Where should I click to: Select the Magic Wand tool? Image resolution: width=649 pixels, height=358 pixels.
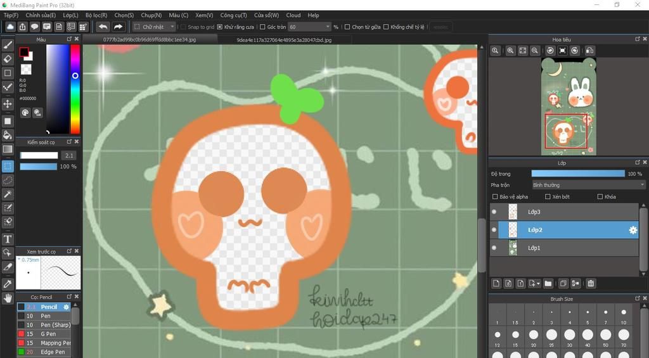[8, 194]
